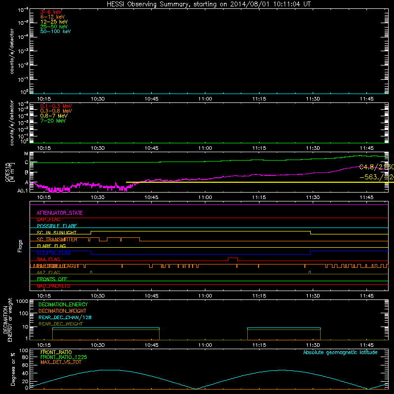Select the yellow FRONT_RATIO legend label
The height and width of the screenshot is (394, 394).
click(x=56, y=352)
